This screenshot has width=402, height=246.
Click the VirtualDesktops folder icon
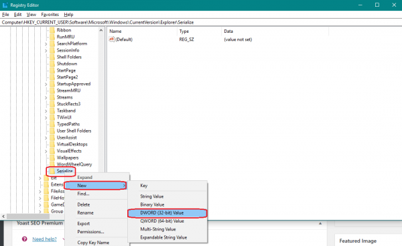coord(52,144)
